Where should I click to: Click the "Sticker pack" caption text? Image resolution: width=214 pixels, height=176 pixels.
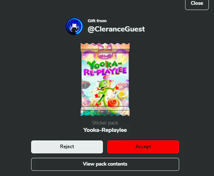105,123
